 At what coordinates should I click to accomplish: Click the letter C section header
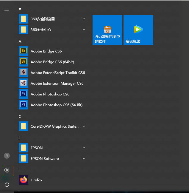pyautogui.click(x=20, y=116)
